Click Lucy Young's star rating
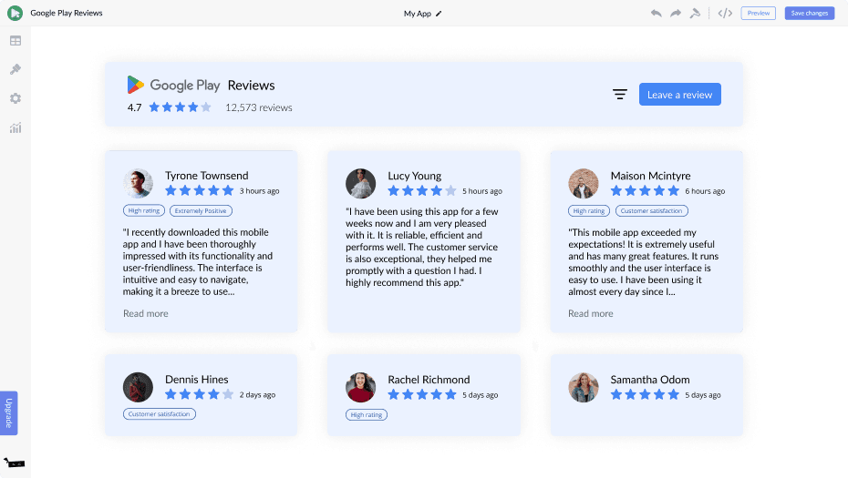 tap(422, 190)
